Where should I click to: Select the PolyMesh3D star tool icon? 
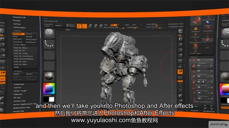click(195, 35)
